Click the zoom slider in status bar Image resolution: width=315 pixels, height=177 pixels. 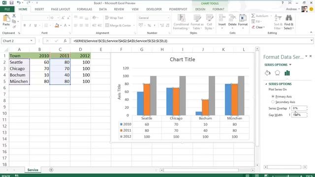[x=288, y=176]
